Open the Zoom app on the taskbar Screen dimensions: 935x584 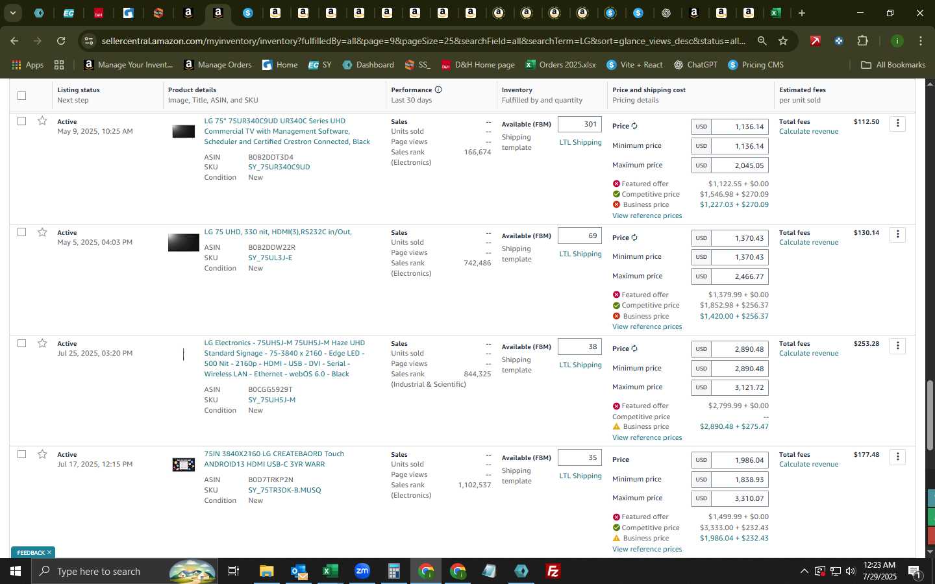[362, 571]
